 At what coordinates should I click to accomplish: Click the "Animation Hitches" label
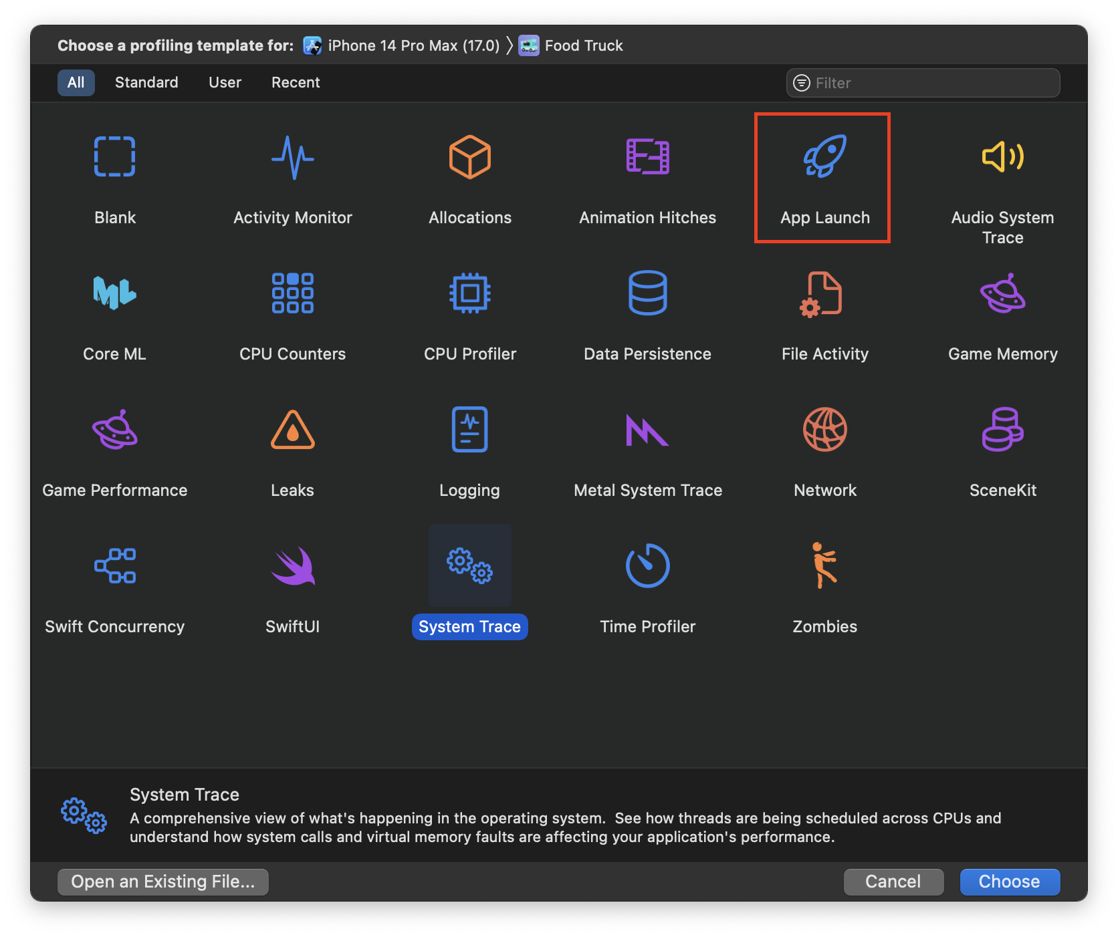[x=647, y=218]
